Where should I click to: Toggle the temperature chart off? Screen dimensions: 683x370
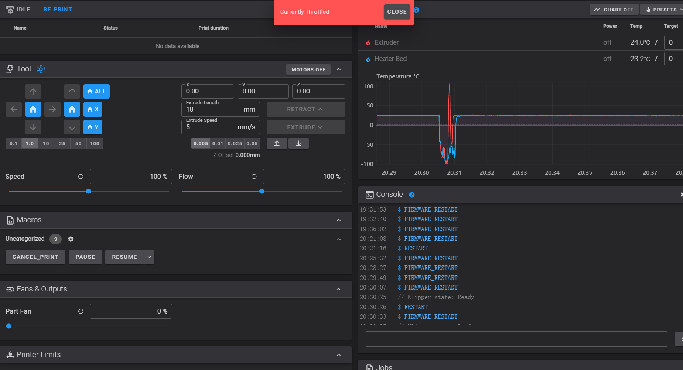614,10
